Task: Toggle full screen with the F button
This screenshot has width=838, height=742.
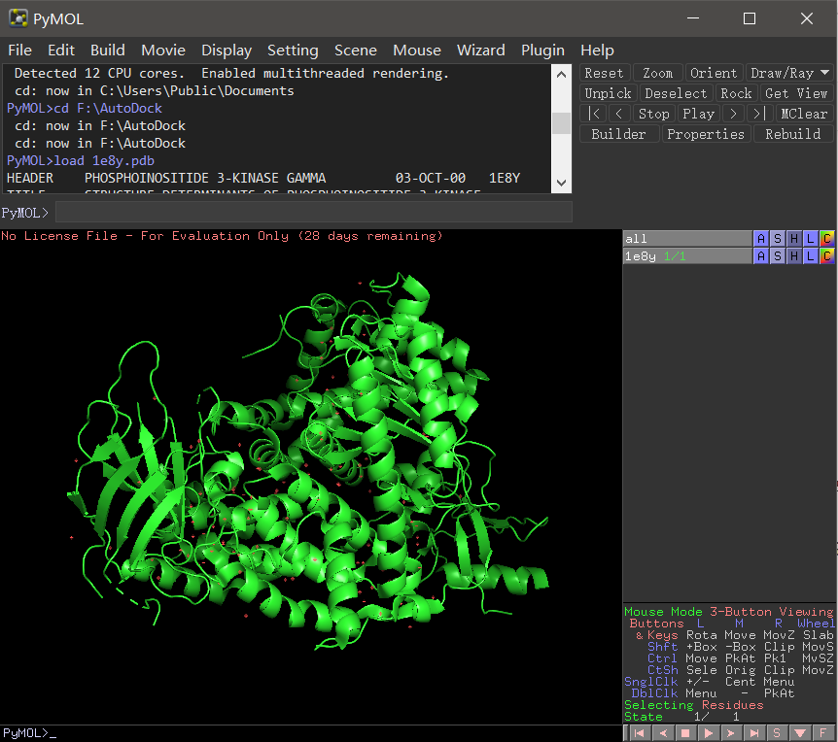Action: (x=823, y=733)
